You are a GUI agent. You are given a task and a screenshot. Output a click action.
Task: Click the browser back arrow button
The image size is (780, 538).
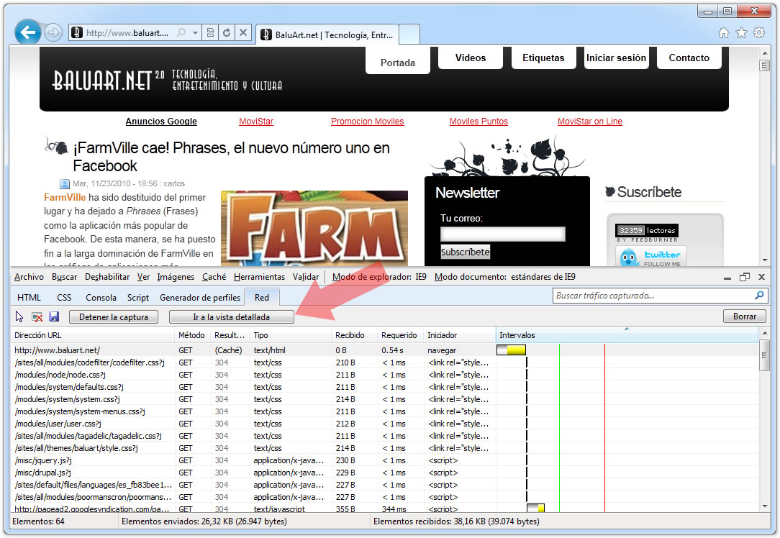pyautogui.click(x=28, y=32)
